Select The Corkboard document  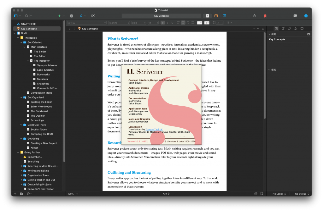point(39,111)
